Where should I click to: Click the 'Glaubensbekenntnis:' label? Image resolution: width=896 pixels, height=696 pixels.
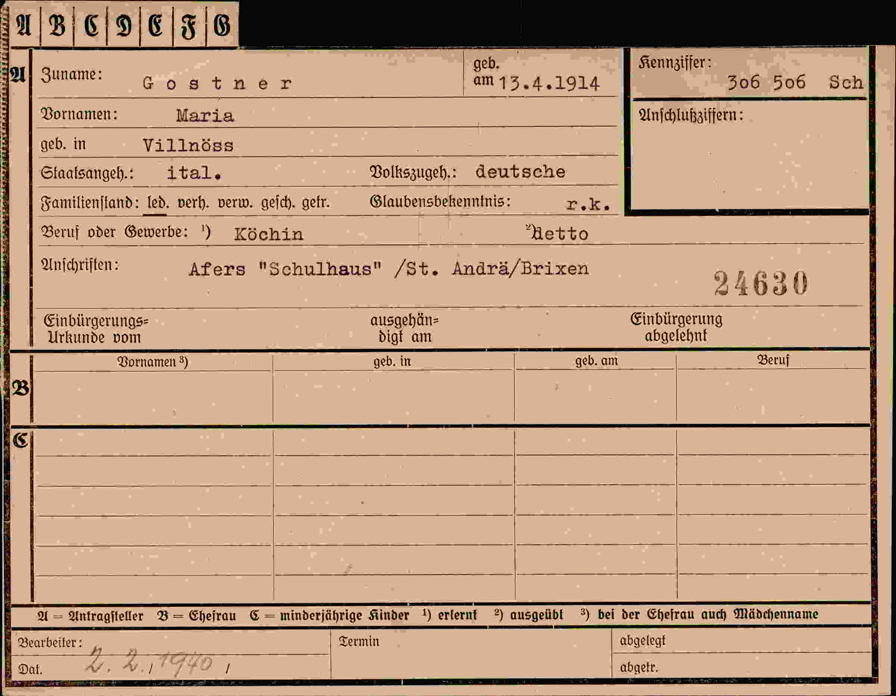pos(440,201)
